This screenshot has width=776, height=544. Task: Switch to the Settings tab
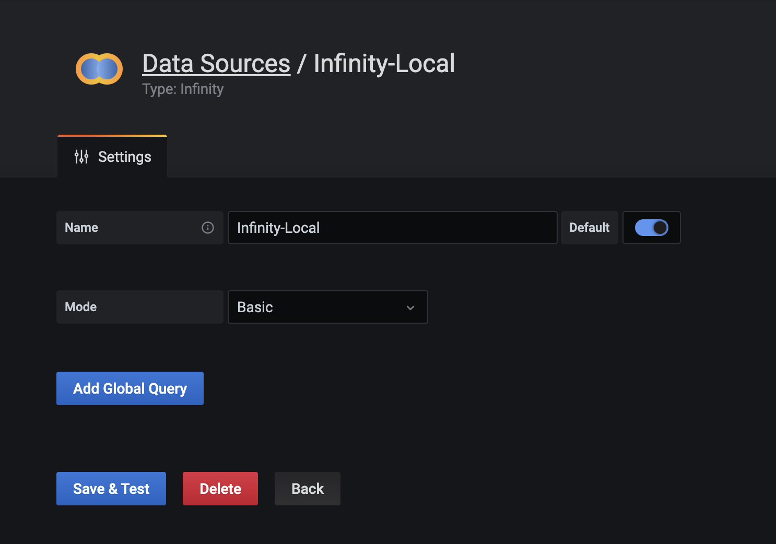112,156
